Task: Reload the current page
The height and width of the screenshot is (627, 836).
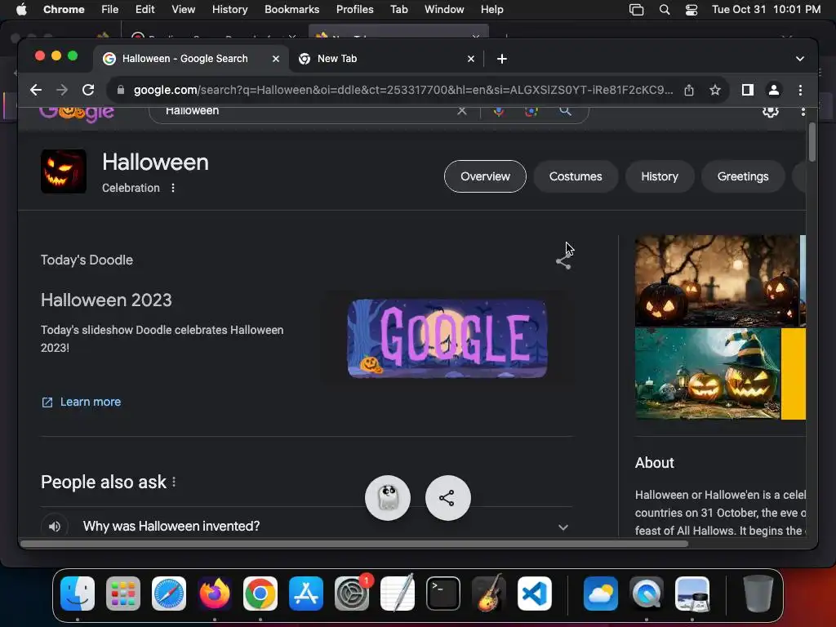Action: point(88,90)
